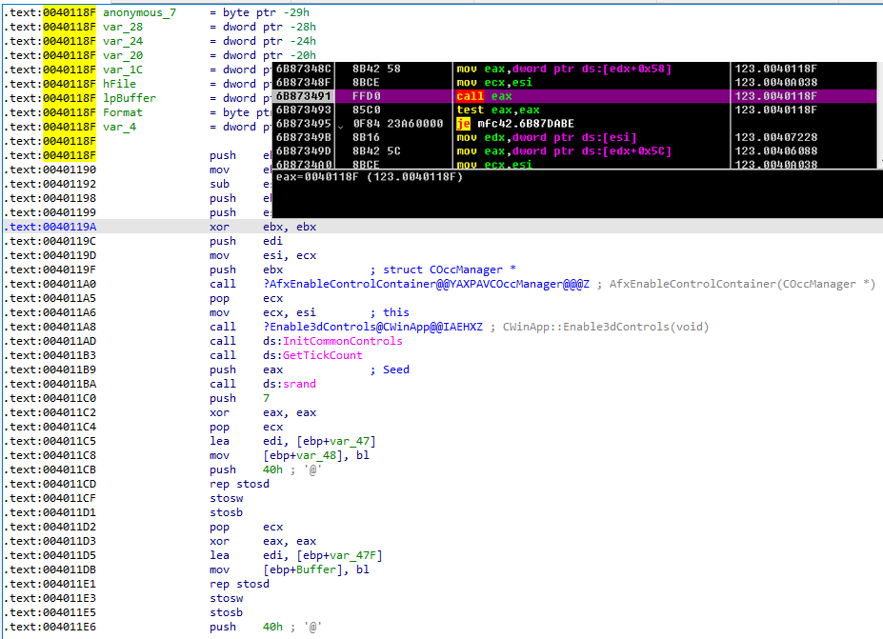Click the stosb instruction at 004011E5
The height and width of the screenshot is (639, 883).
click(x=226, y=613)
